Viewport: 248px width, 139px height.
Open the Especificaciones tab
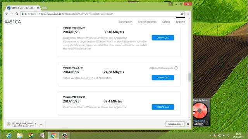click(147, 22)
